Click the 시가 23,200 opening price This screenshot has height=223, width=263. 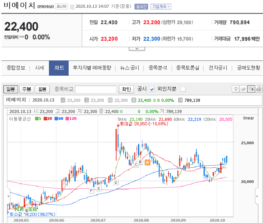[x=109, y=39]
